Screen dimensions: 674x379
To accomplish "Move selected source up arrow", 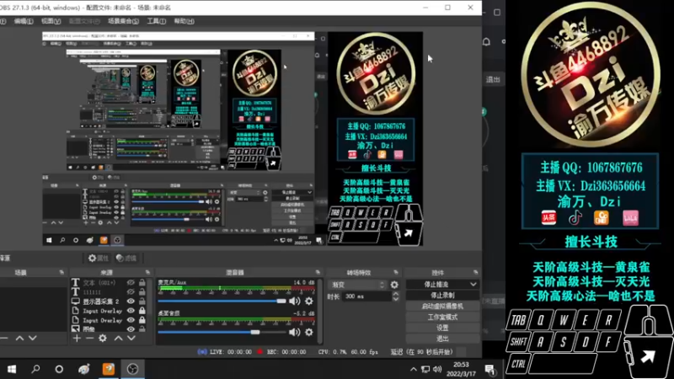I will (x=118, y=339).
